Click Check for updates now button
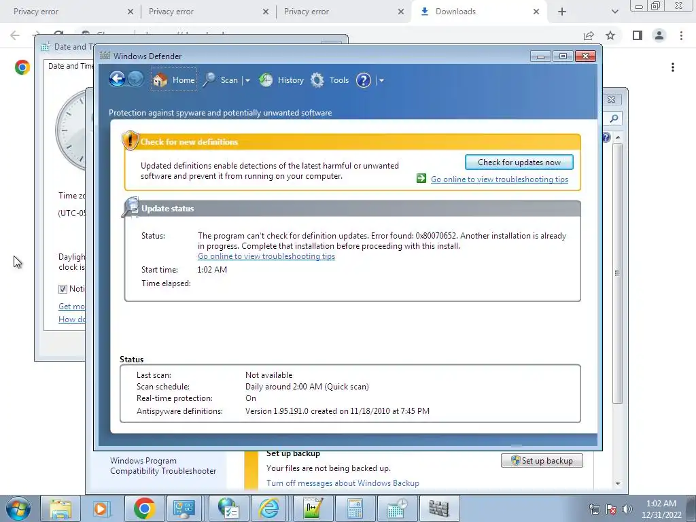 [519, 162]
